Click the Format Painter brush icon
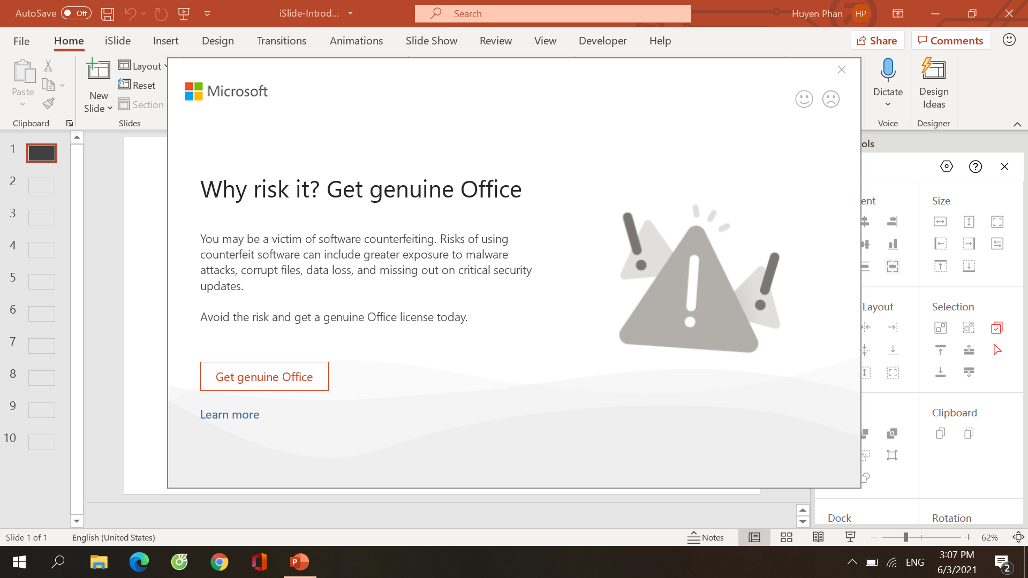The width and height of the screenshot is (1028, 578). tap(48, 103)
